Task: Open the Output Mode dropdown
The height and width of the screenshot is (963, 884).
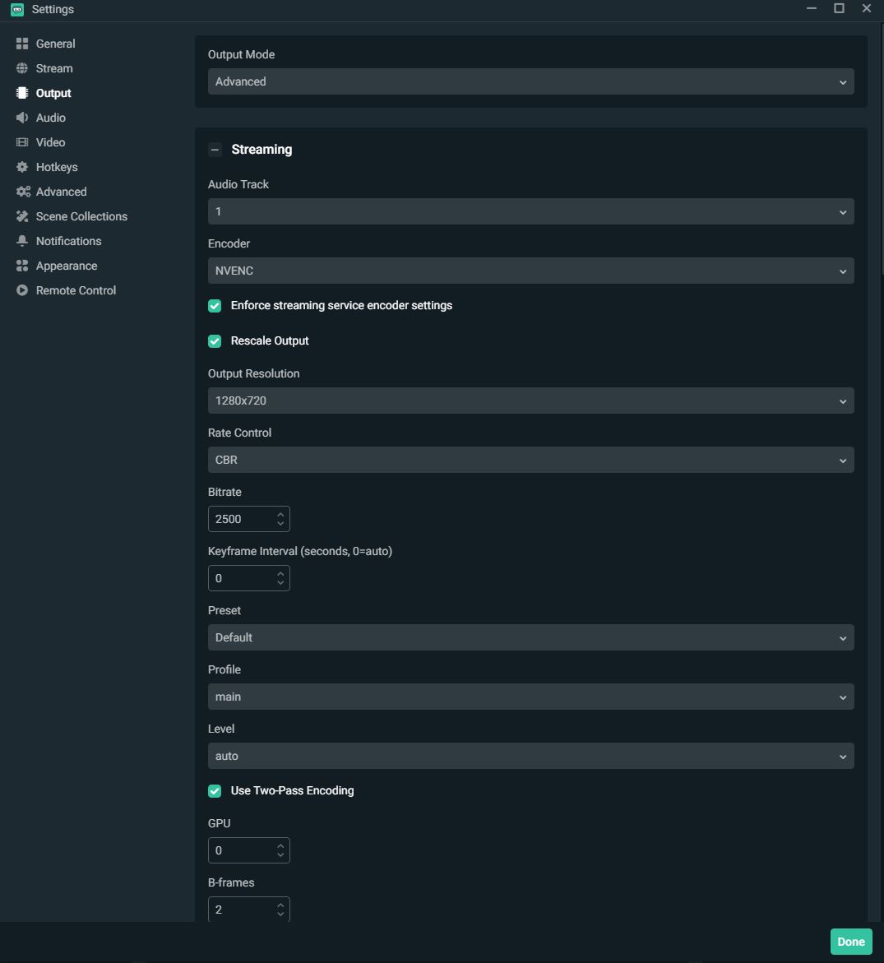Action: (530, 81)
